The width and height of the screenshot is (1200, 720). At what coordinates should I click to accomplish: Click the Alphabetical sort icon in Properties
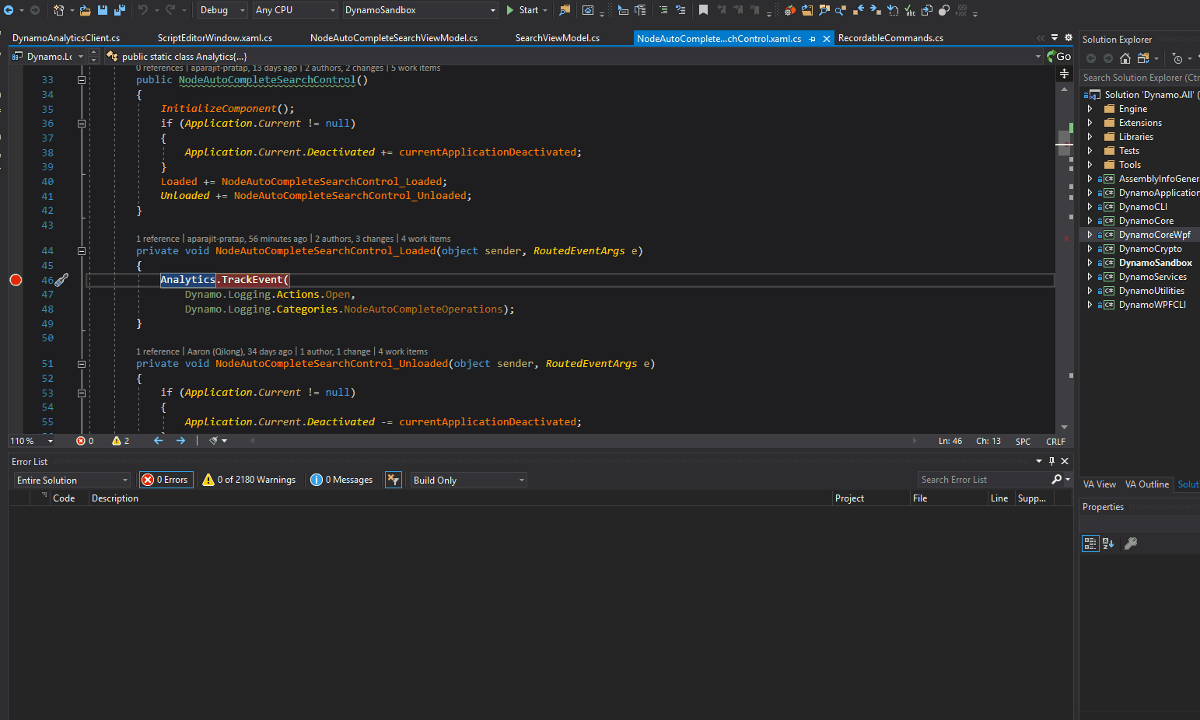[1108, 543]
